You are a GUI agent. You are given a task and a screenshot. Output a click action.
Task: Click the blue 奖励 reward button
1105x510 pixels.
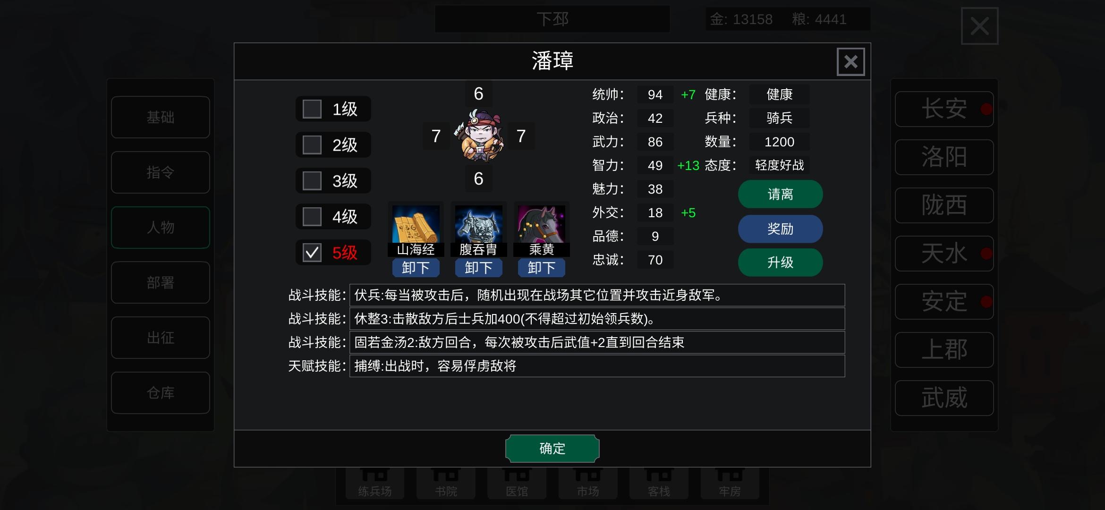point(780,229)
